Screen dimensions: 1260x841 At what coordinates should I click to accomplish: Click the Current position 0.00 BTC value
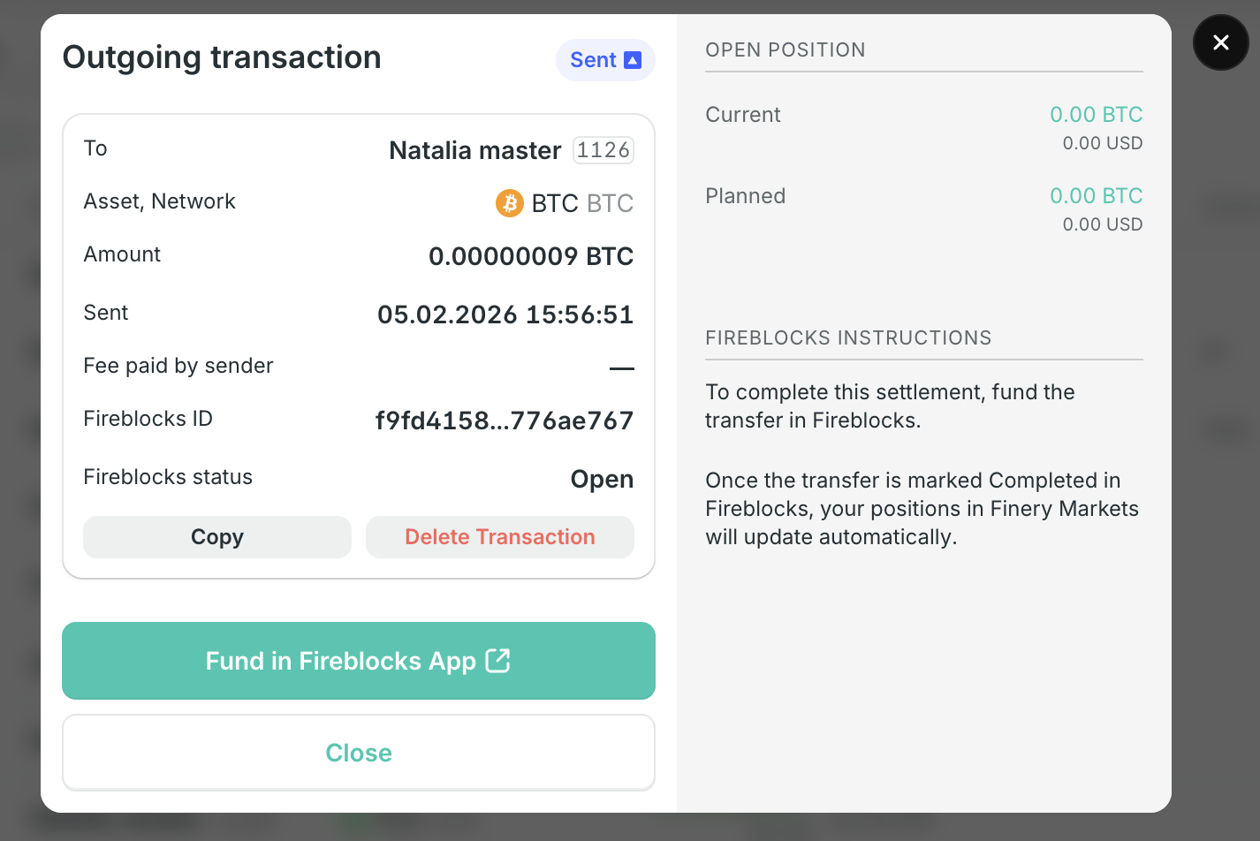(1096, 115)
